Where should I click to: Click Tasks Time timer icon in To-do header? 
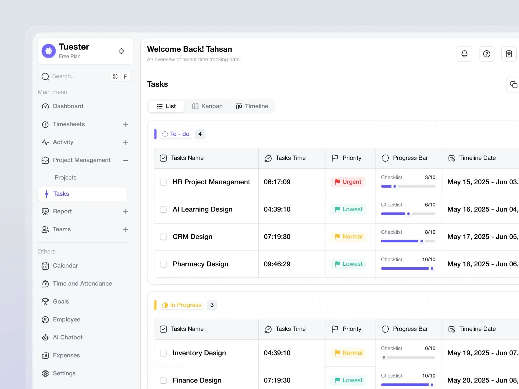tap(268, 158)
